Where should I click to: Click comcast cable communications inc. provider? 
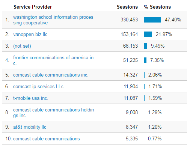51,75
